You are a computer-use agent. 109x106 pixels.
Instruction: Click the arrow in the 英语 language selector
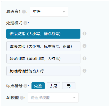tap(64, 12)
